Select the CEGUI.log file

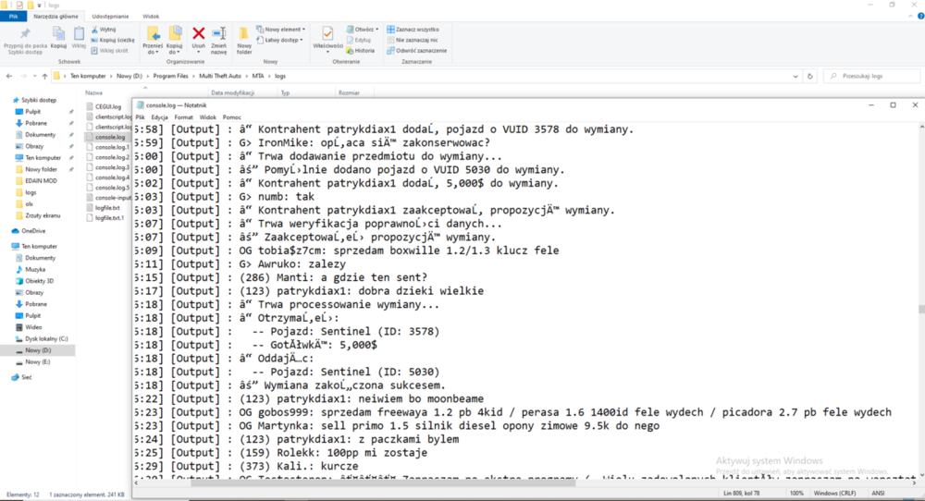coord(108,106)
